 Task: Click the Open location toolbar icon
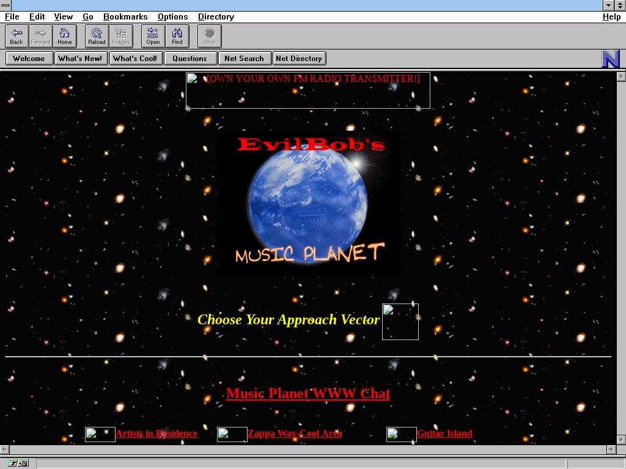tap(153, 36)
